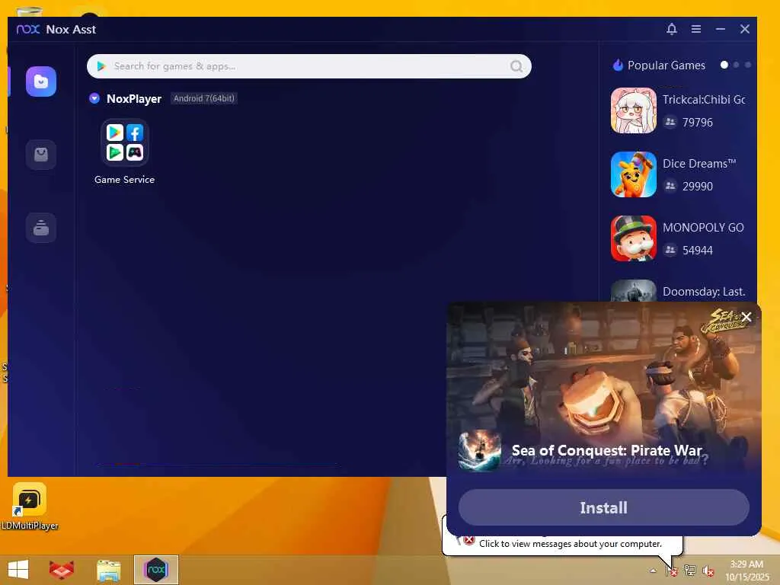Focus the Search for games & apps field
The height and width of the screenshot is (585, 780).
tap(309, 66)
